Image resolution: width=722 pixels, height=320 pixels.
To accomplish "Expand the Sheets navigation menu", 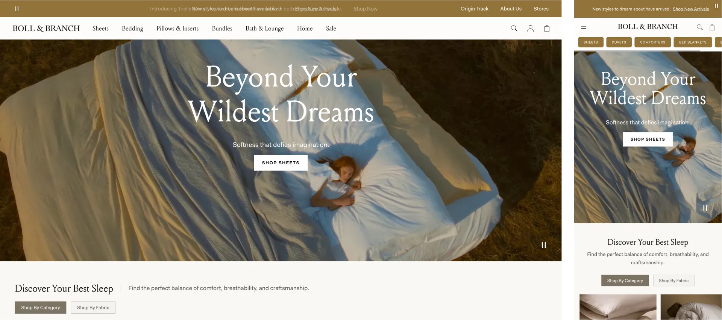I will 100,29.
